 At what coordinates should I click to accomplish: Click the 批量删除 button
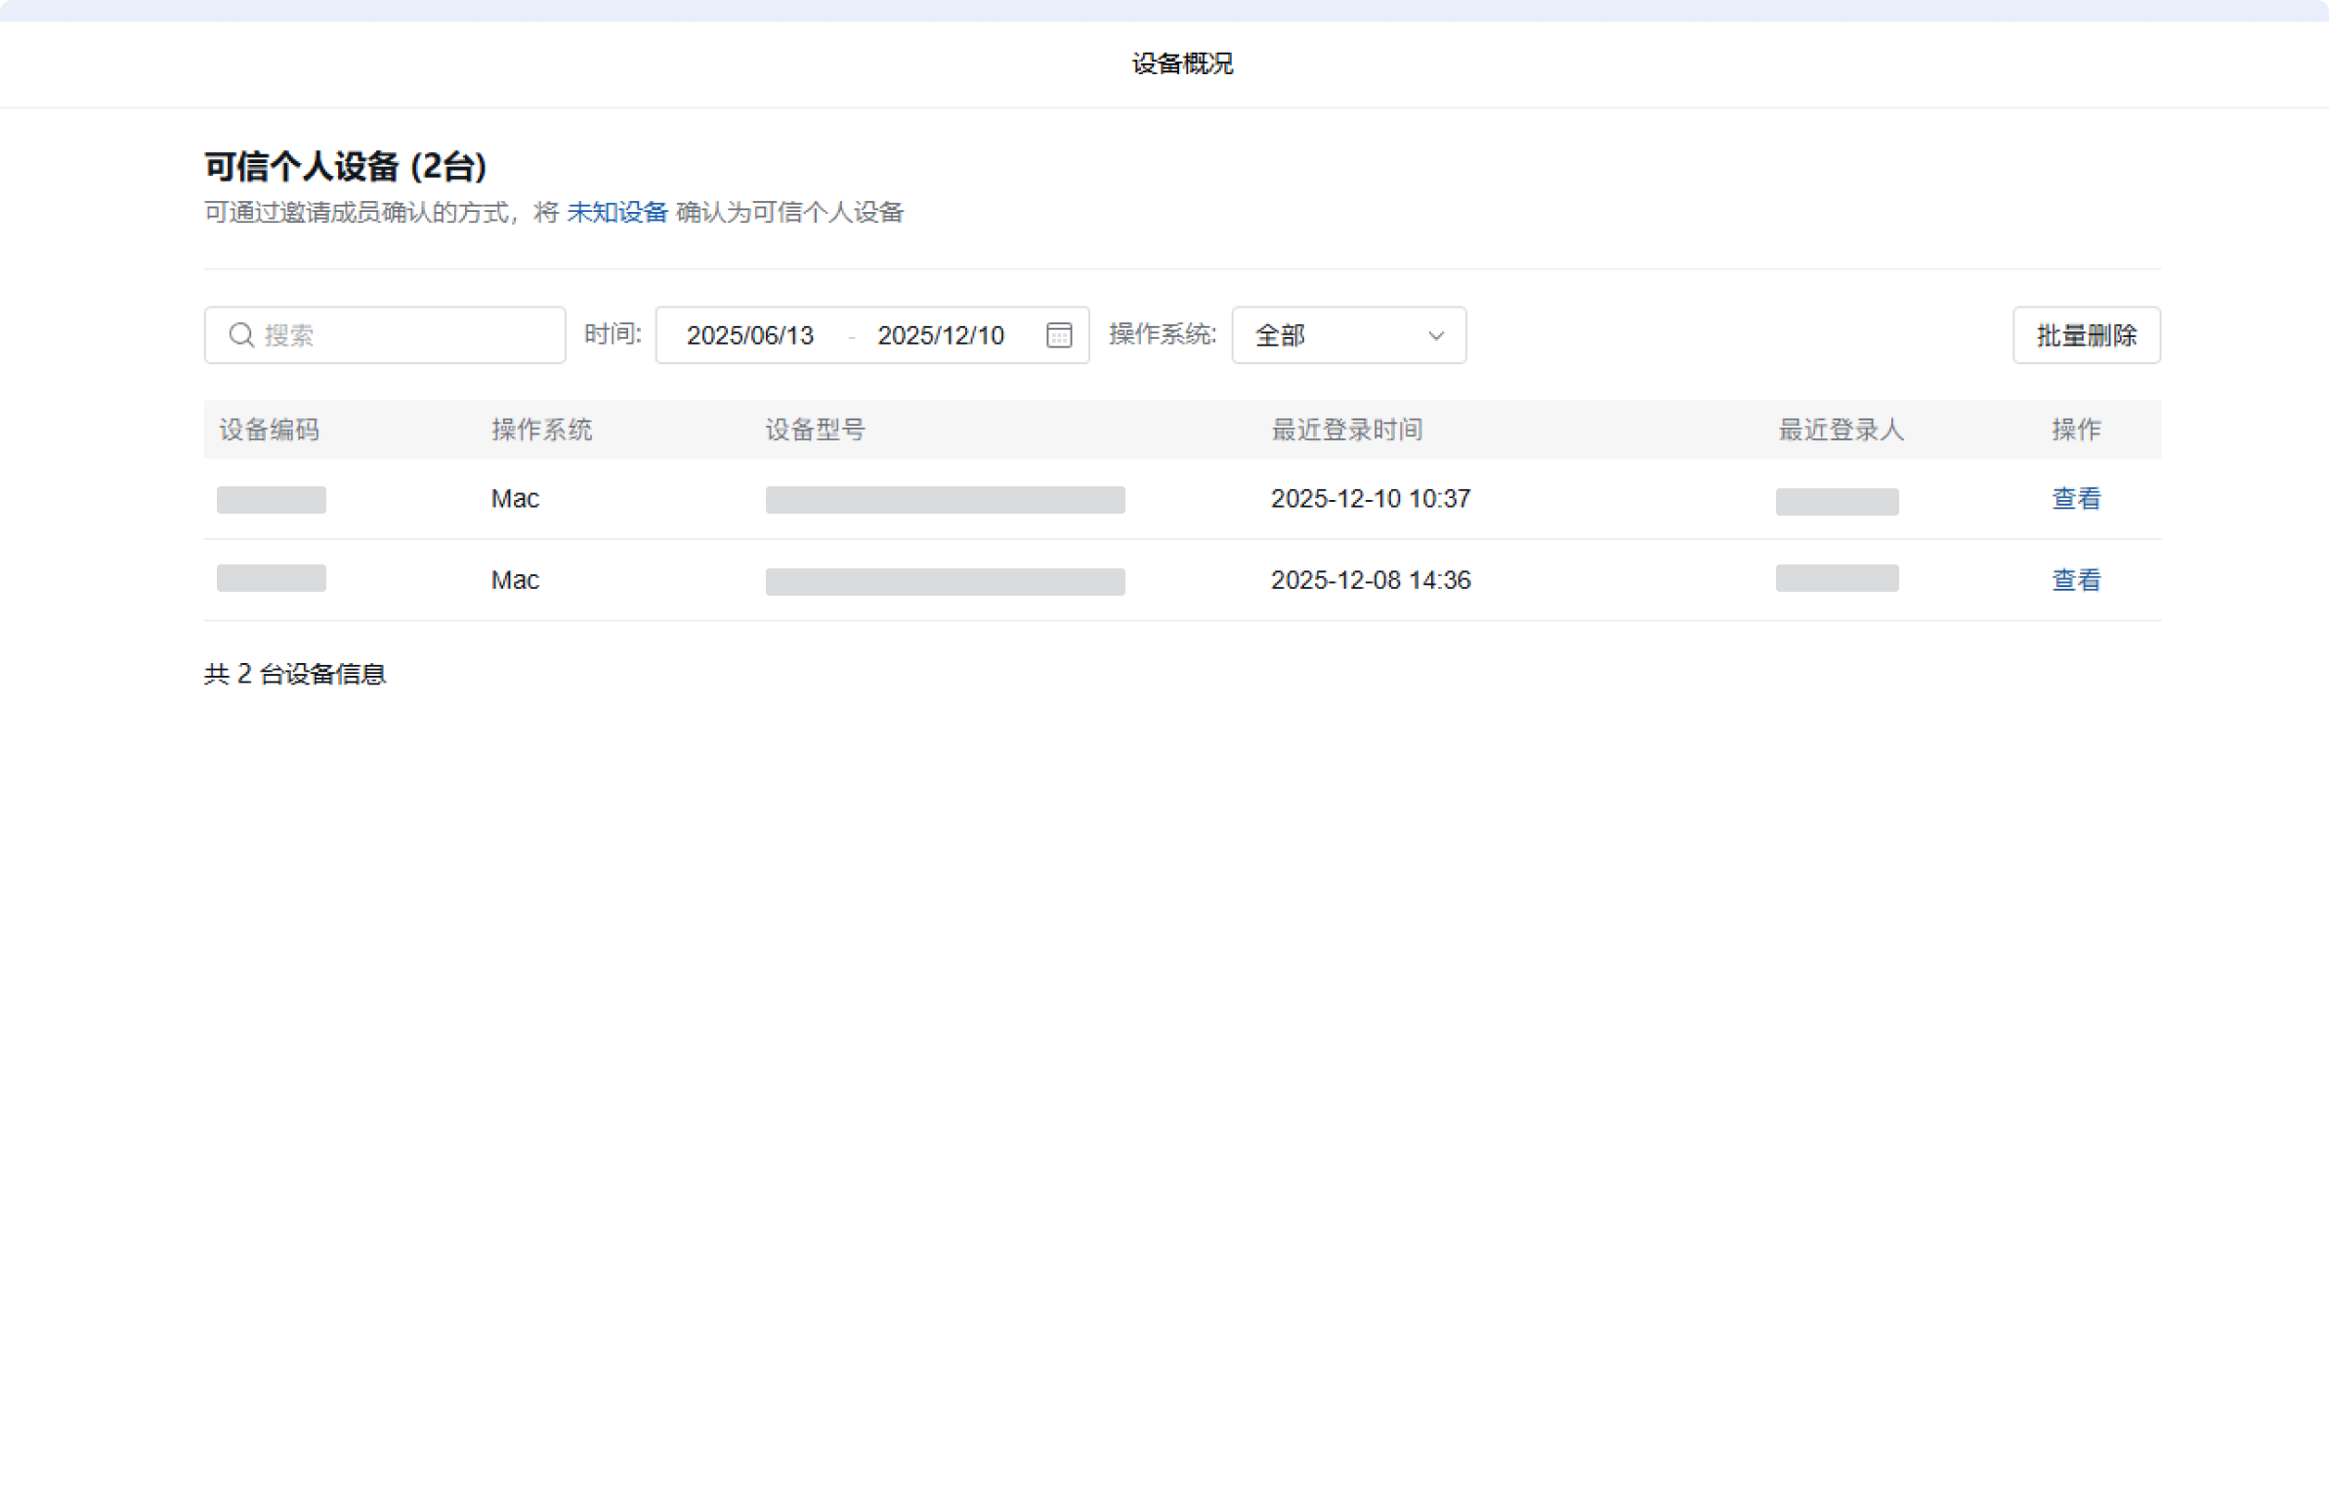tap(2086, 335)
